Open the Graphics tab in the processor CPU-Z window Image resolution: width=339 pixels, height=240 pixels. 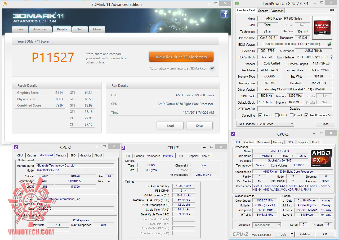(303, 142)
